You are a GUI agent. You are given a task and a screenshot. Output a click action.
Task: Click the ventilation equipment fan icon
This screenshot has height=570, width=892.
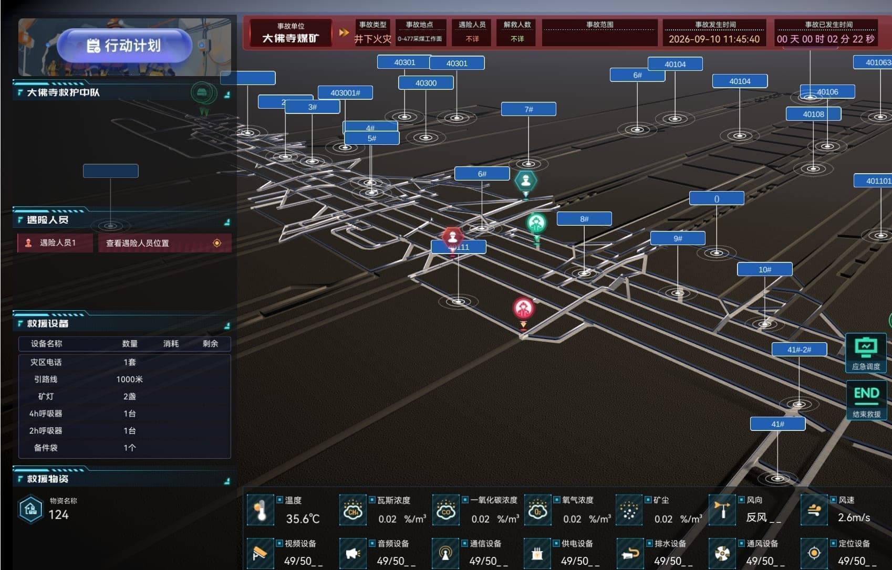pos(723,553)
